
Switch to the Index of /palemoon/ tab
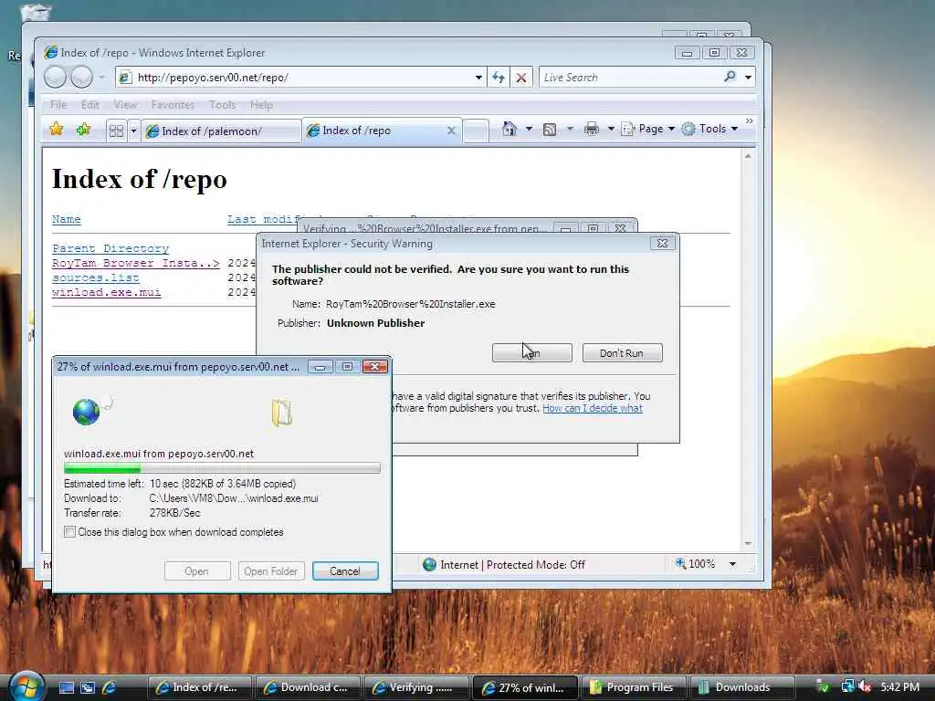[x=221, y=131]
